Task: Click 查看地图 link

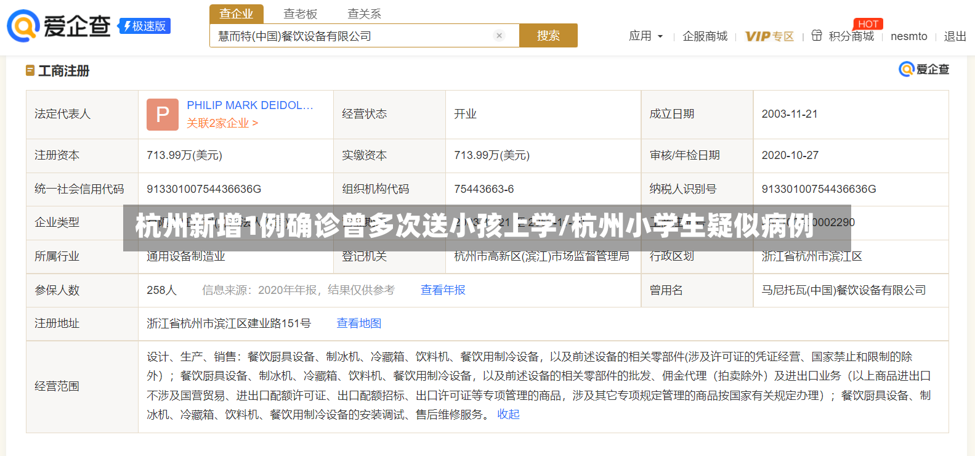Action: [359, 324]
